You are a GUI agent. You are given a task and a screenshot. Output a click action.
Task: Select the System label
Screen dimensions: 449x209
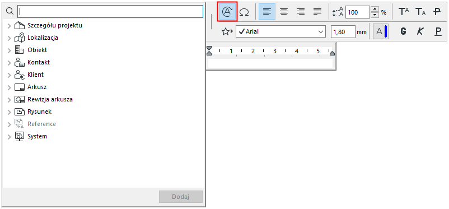pos(37,137)
